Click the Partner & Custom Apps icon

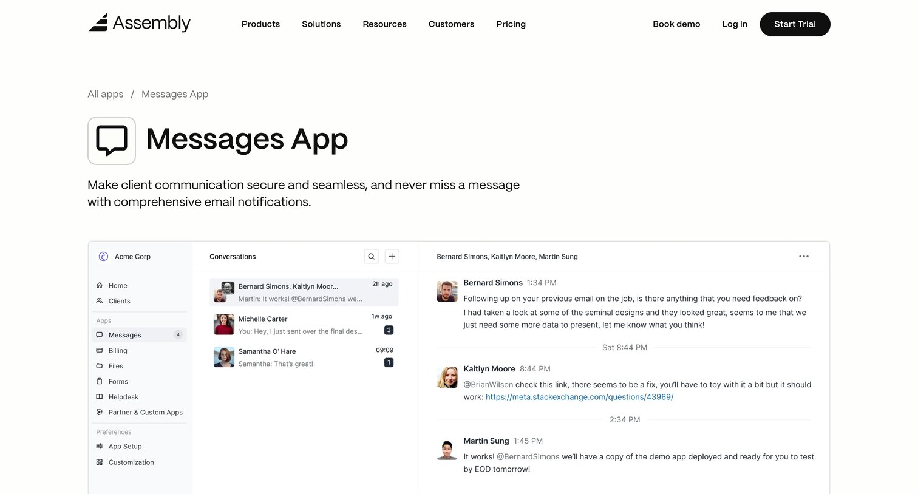coord(100,412)
